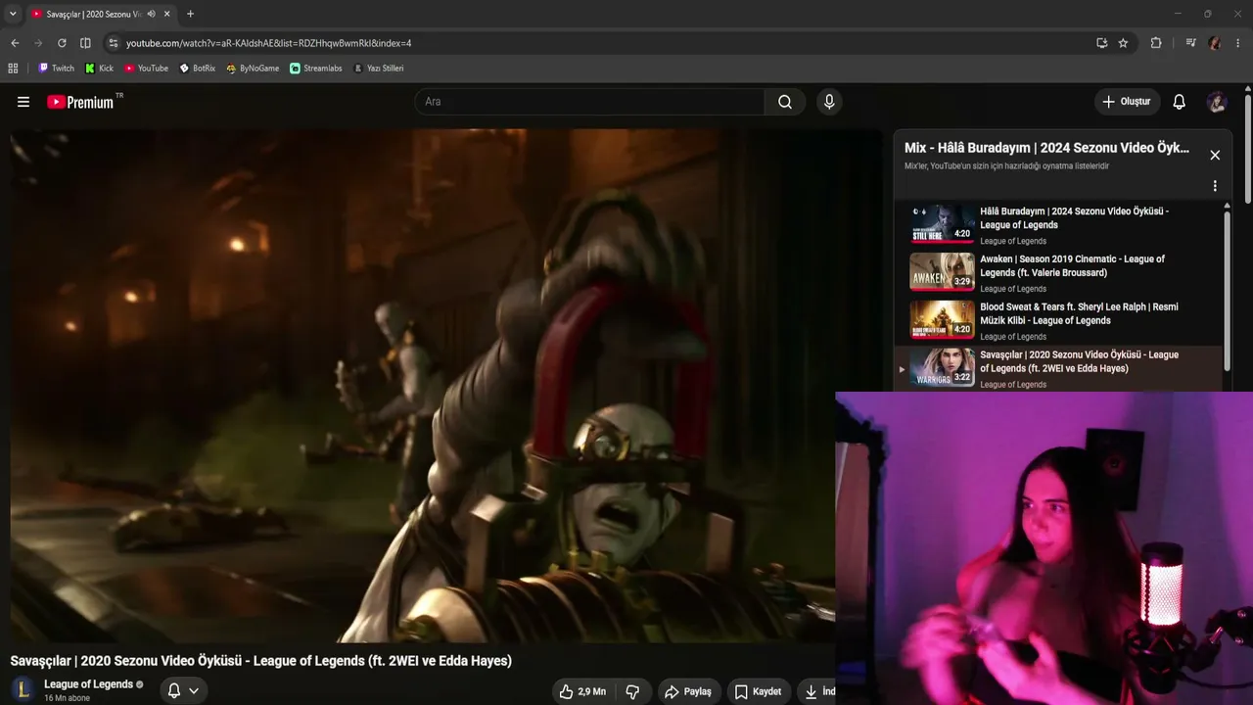Close the Savaşçılar browser tab
This screenshot has height=705, width=1253.
[167, 14]
